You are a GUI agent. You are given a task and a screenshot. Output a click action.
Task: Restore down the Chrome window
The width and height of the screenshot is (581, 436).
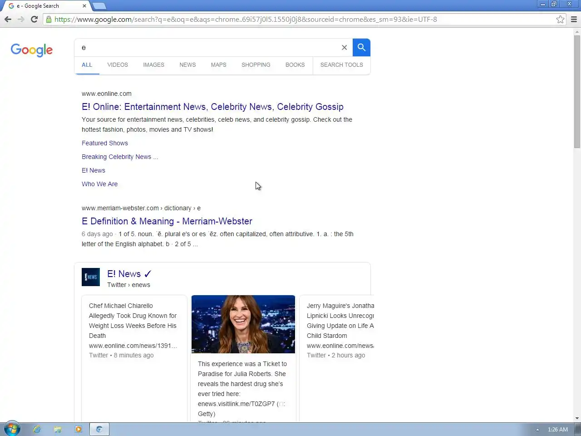point(554,4)
